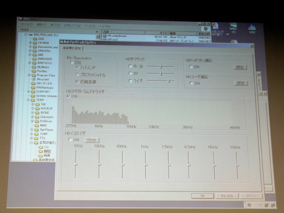
Task: Expand the 16K folder node
Action: pos(33,104)
